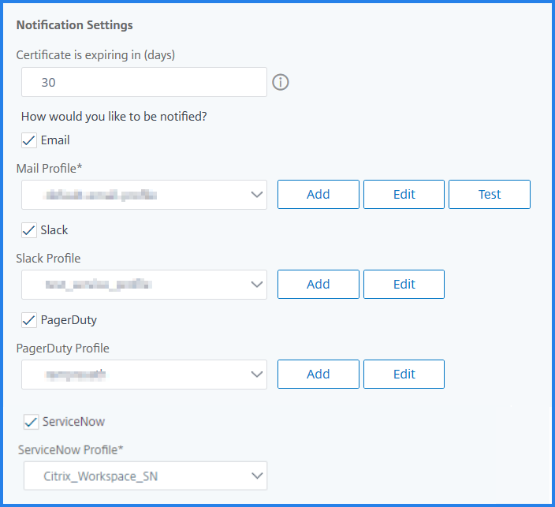The width and height of the screenshot is (555, 507).
Task: Add a new mail profile
Action: tap(318, 195)
